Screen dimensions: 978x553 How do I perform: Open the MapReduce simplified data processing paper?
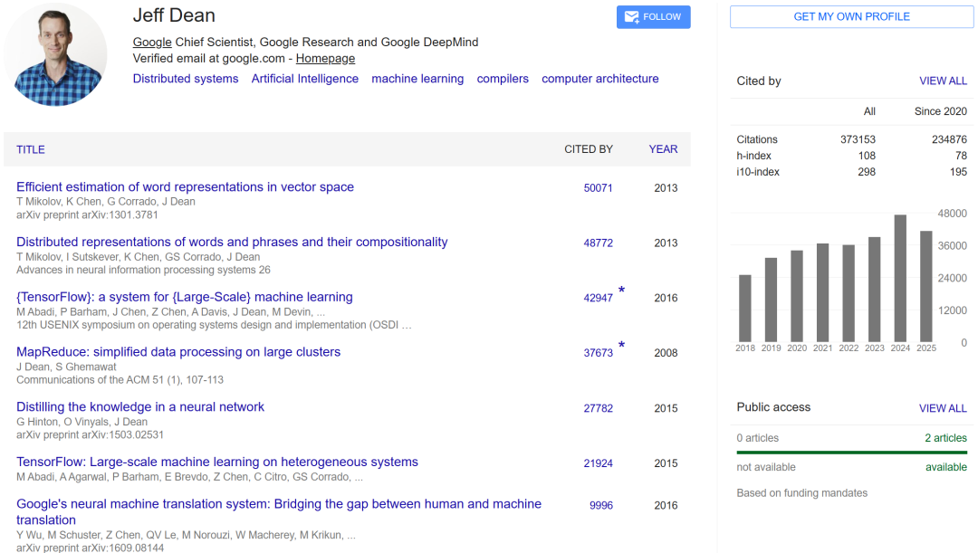[178, 352]
